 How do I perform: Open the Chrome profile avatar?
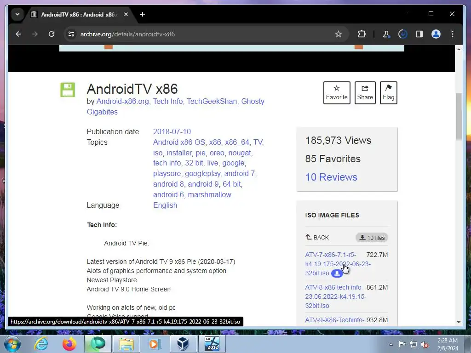436,34
